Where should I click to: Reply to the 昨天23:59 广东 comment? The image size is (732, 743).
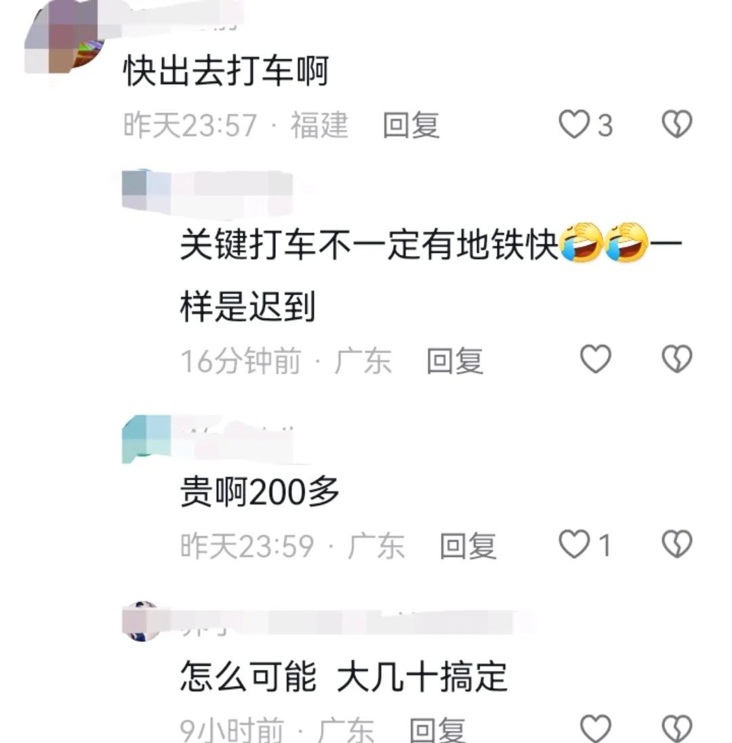point(468,546)
